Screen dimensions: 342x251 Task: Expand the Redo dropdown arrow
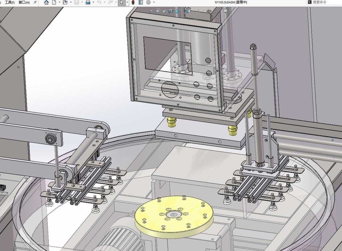116,2
